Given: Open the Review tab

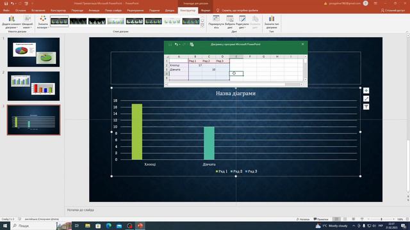Looking at the screenshot, I should click(x=135, y=10).
